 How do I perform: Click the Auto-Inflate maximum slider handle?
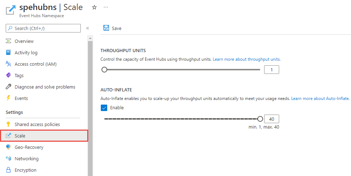coord(260,119)
